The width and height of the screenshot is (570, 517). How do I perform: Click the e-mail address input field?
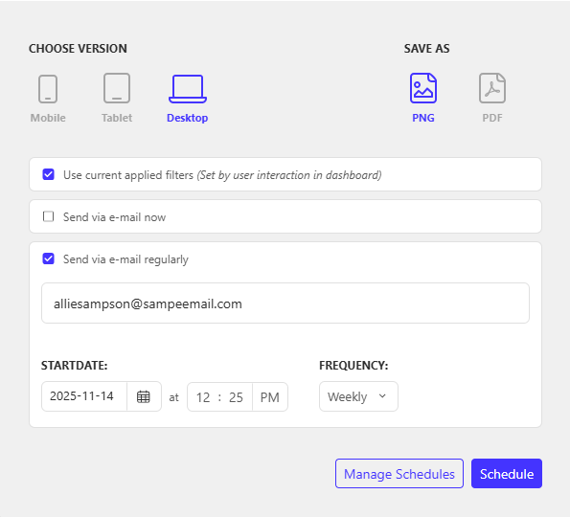click(x=285, y=303)
